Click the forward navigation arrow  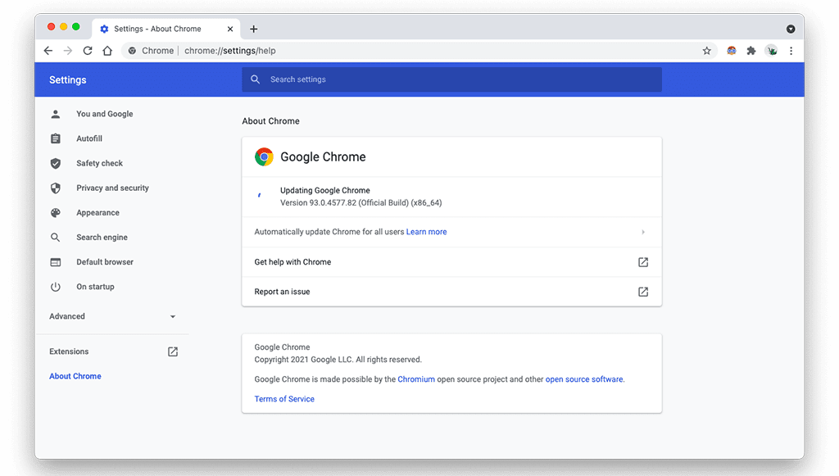pos(68,51)
